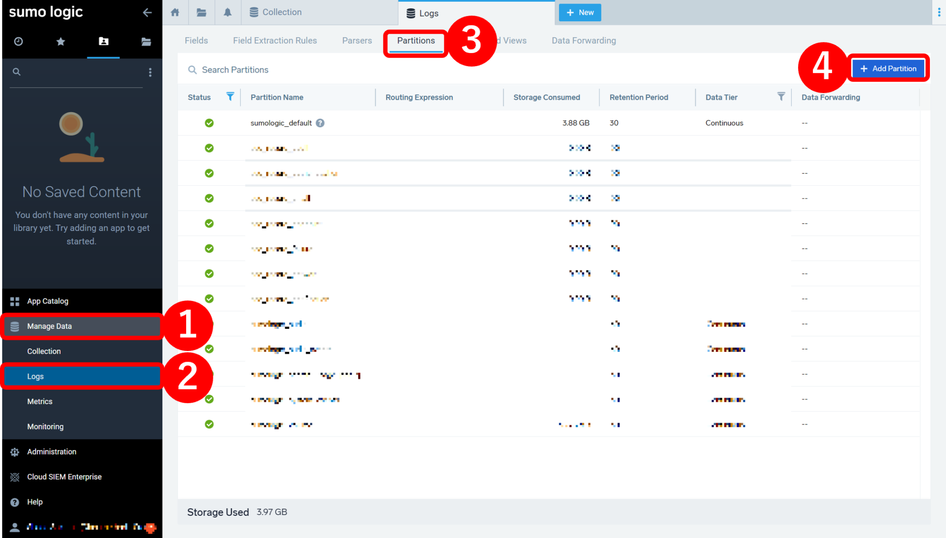Screen dimensions: 946x538
Task: Click the Add Partition button
Action: point(888,68)
